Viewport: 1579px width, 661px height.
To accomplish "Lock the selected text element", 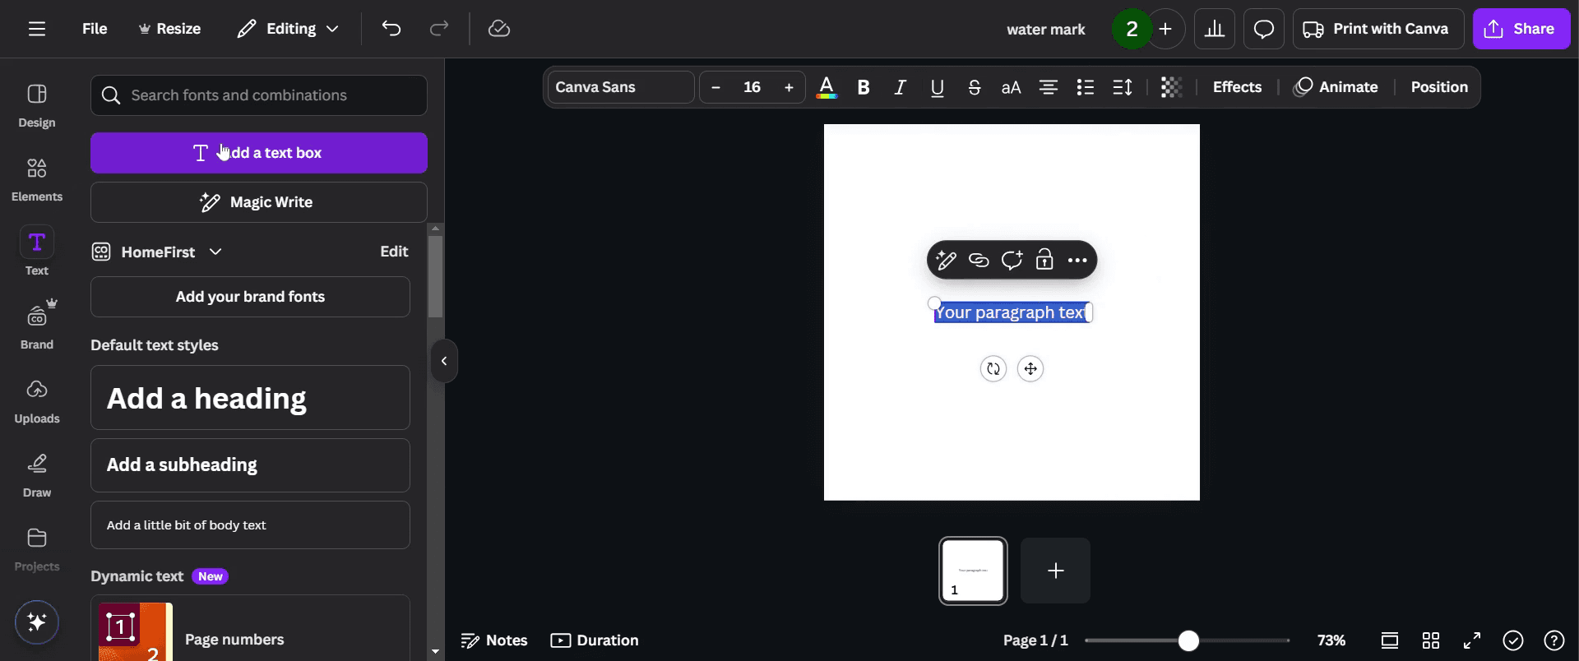I will coord(1044,261).
